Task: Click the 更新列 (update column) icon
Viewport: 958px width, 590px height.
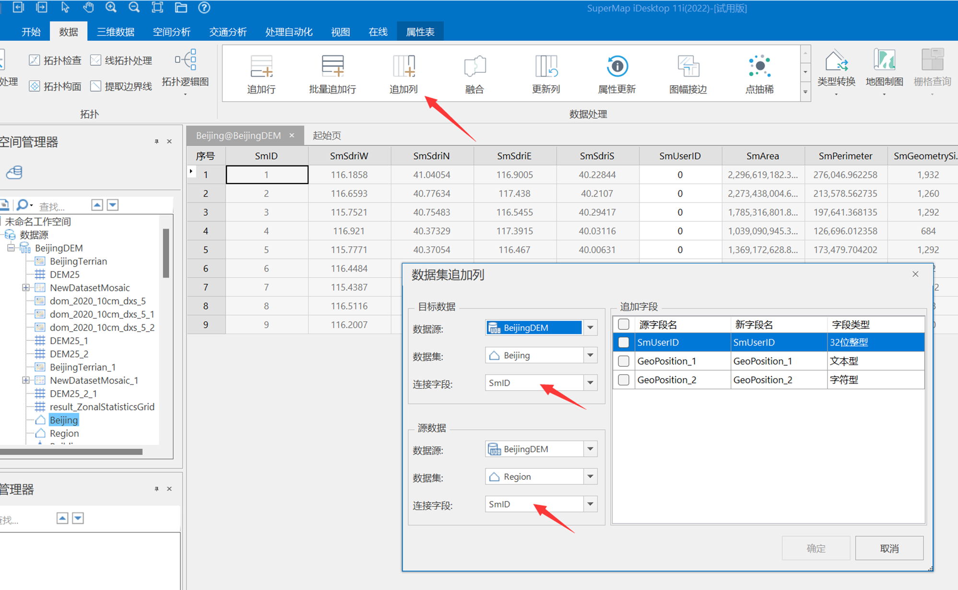Action: [x=545, y=67]
